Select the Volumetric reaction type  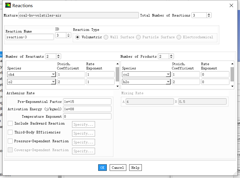(78, 37)
